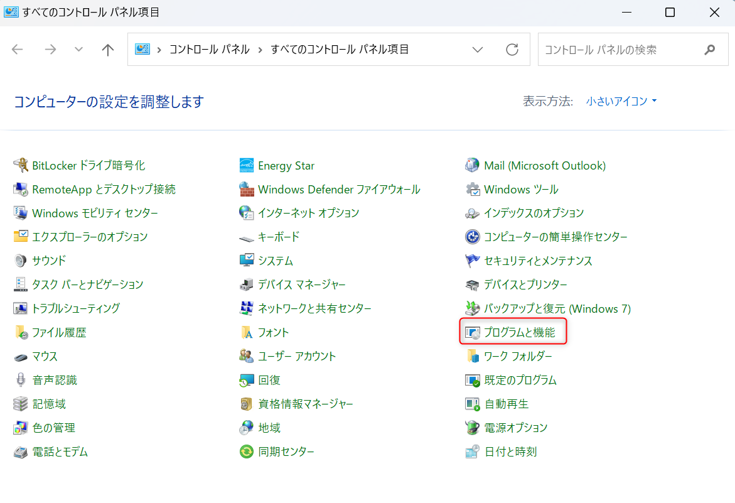Open Windows モビリティ センター icon

(20, 213)
